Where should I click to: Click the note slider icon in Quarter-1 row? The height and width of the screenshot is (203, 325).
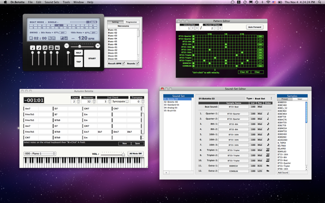coord(268,113)
